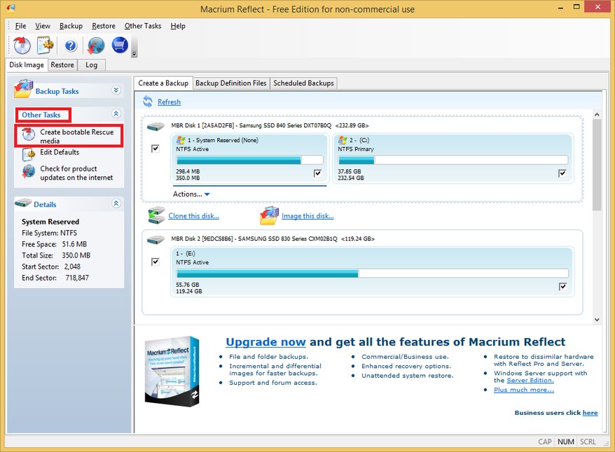Click the NUM indicator in status bar

(565, 442)
